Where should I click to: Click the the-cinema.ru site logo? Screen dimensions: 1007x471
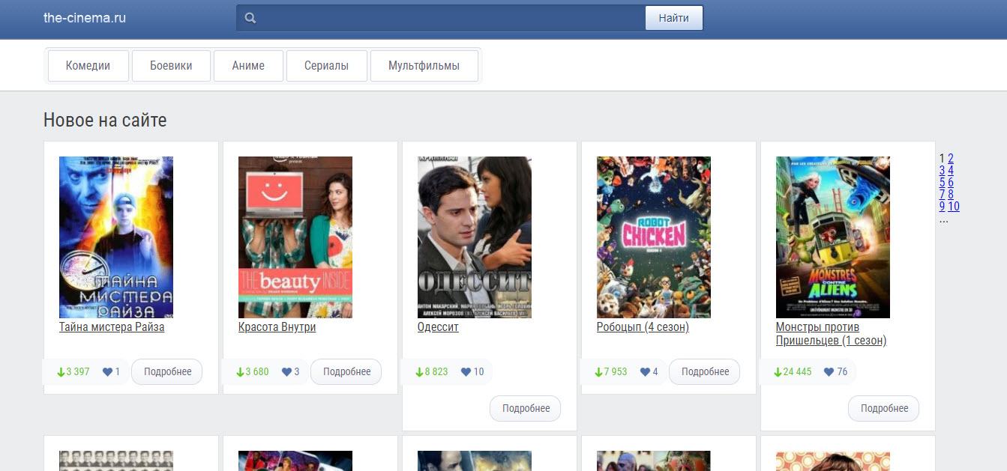pyautogui.click(x=85, y=18)
